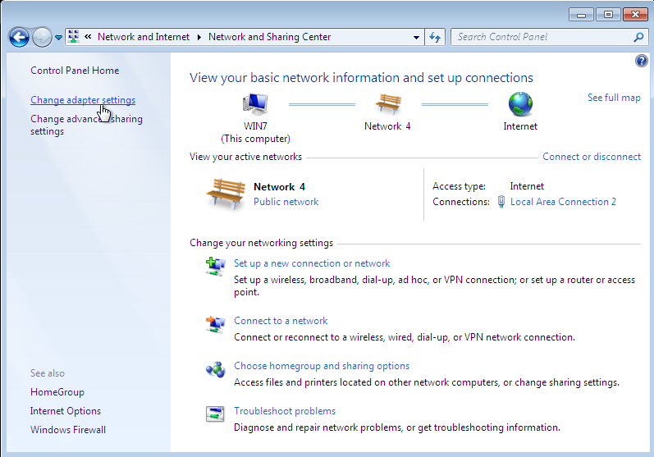Click the search magnifier icon
This screenshot has height=457, width=654.
[x=638, y=37]
